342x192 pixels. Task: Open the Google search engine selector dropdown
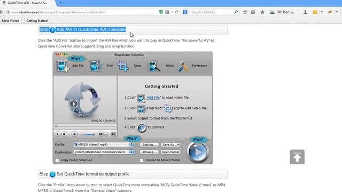click(x=186, y=12)
